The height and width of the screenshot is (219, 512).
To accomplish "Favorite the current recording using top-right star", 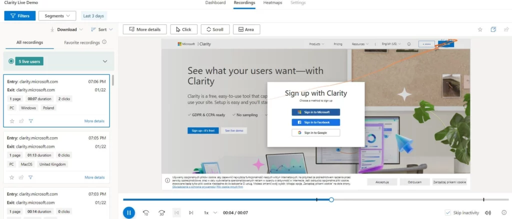I will click(x=480, y=29).
